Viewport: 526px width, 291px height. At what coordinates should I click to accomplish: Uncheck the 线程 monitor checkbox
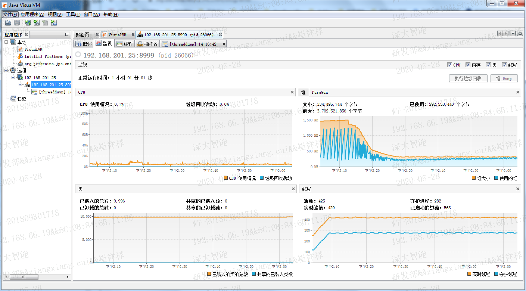coord(504,65)
